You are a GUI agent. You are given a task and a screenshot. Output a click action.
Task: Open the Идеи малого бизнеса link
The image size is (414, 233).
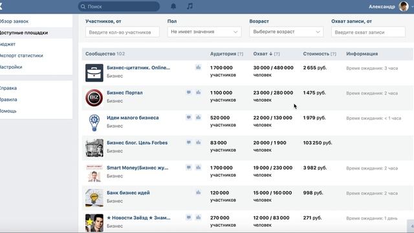pos(133,118)
